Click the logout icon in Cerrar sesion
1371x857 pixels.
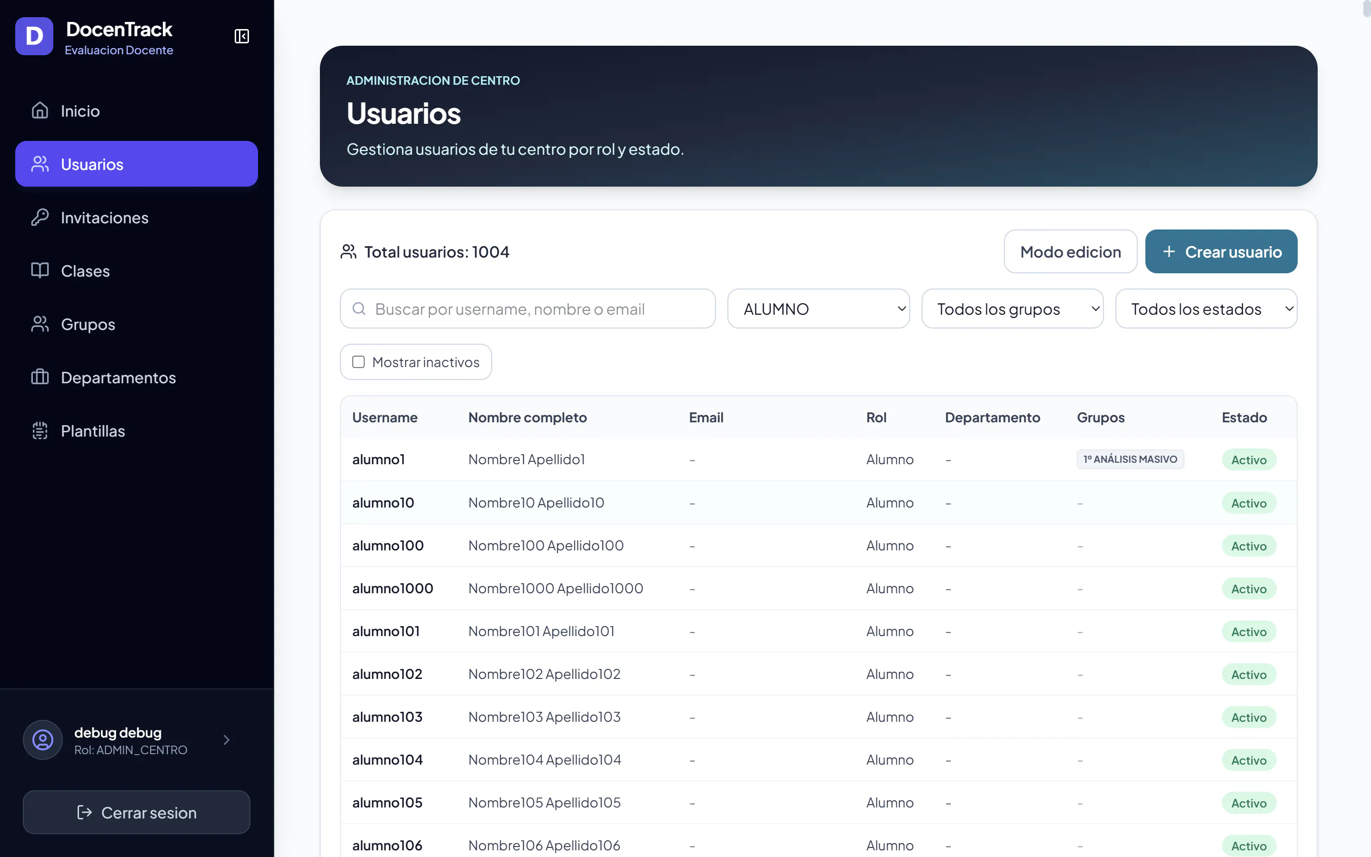click(x=84, y=812)
